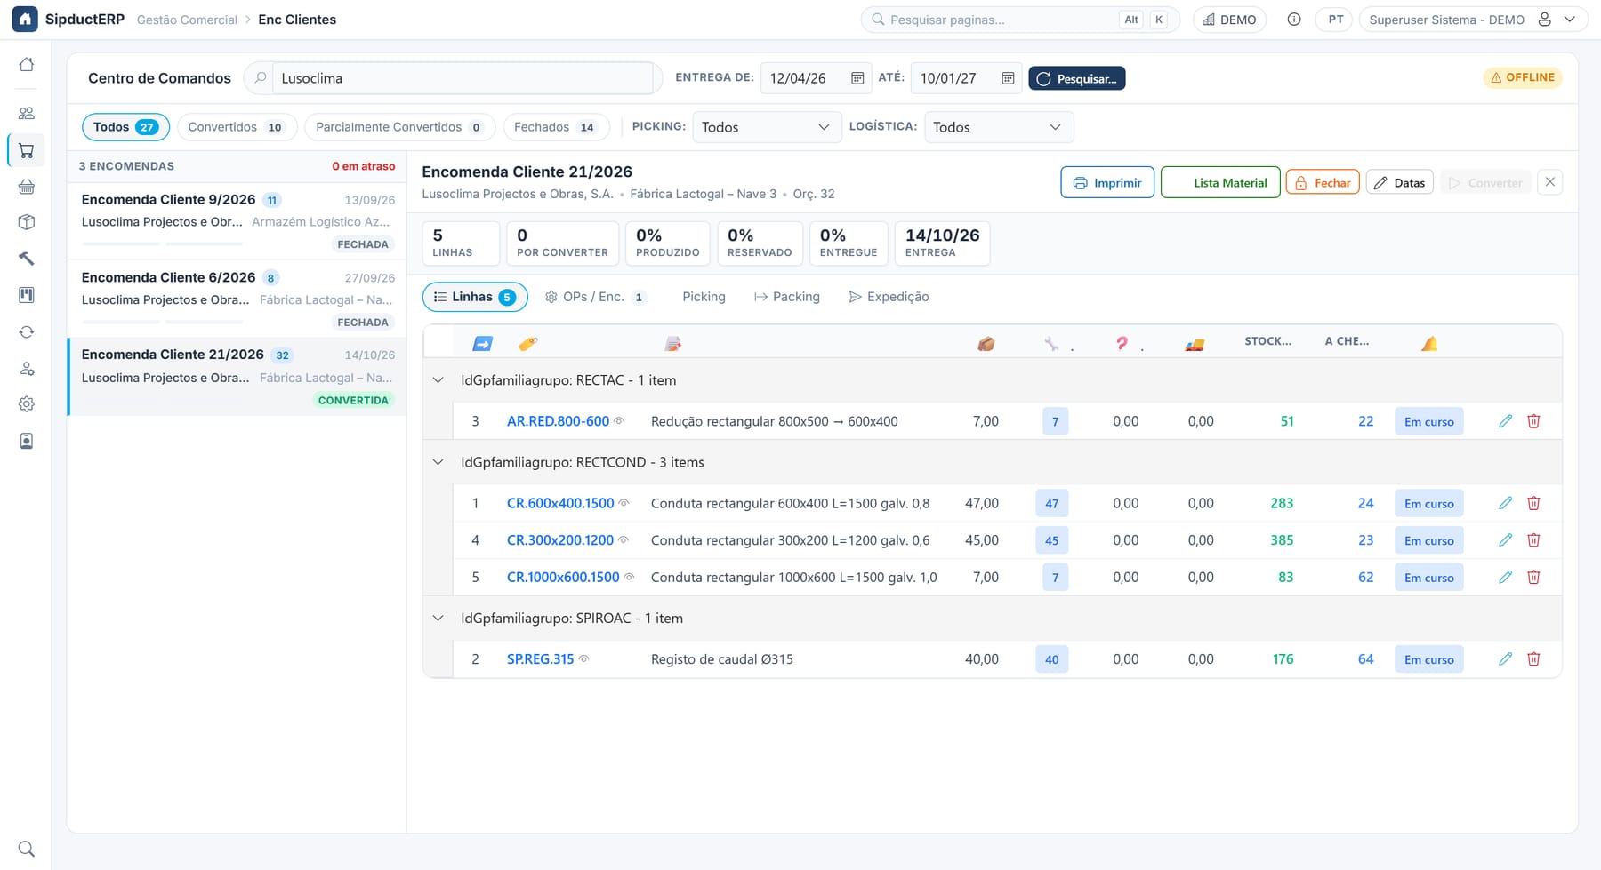Click the magnifier icon at sidebar bottom
The width and height of the screenshot is (1601, 870).
pos(27,849)
